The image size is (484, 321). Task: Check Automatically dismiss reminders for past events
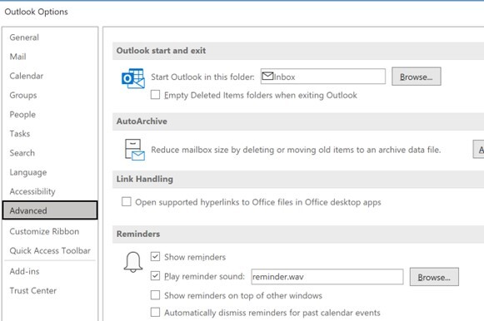(x=155, y=313)
